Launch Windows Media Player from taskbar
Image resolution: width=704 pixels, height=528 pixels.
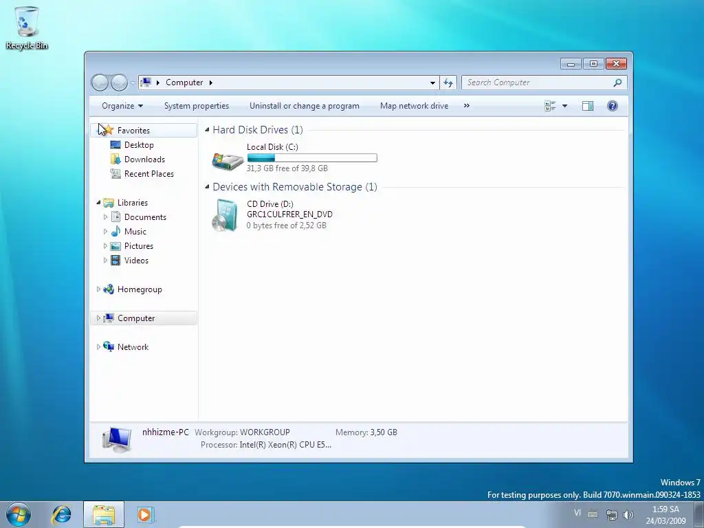[146, 514]
